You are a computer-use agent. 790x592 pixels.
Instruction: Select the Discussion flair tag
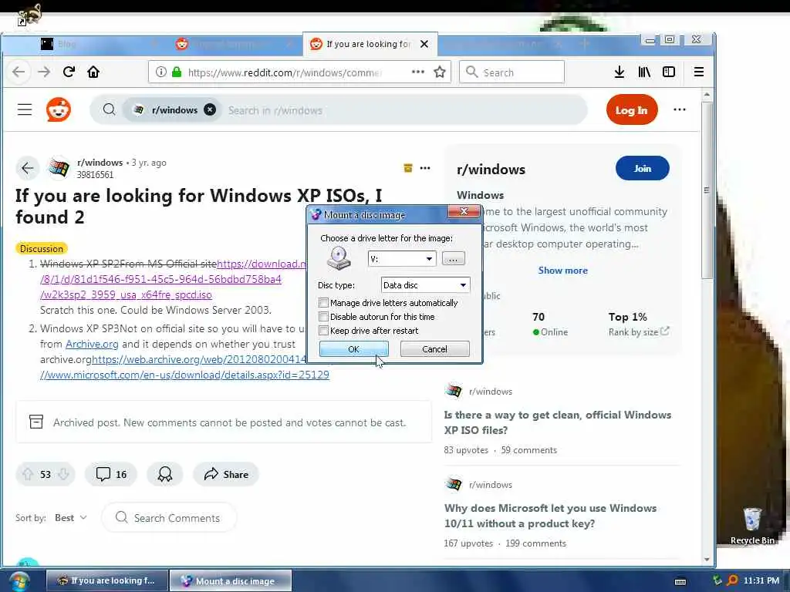(42, 249)
